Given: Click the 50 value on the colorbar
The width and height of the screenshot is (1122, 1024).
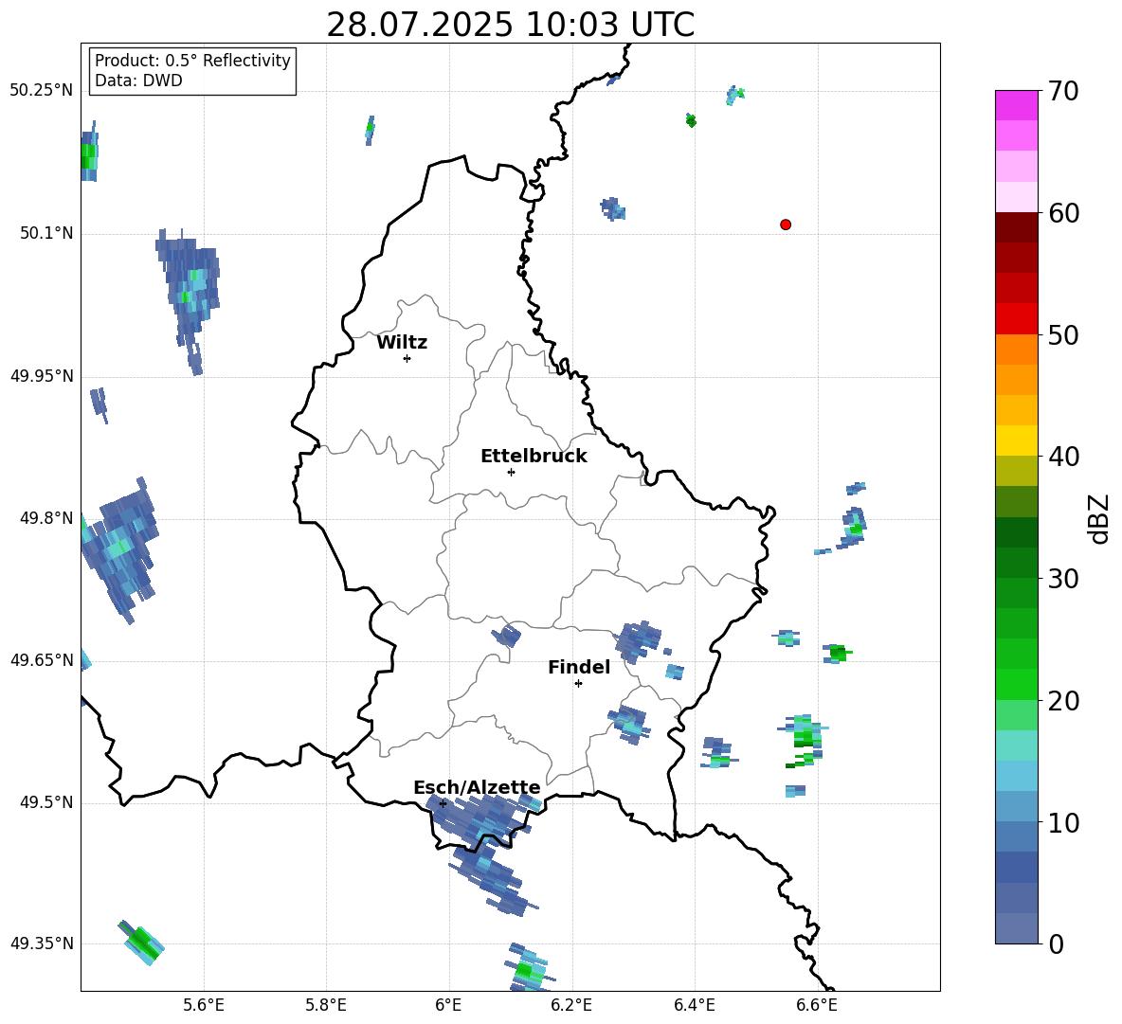Looking at the screenshot, I should click(x=1063, y=335).
